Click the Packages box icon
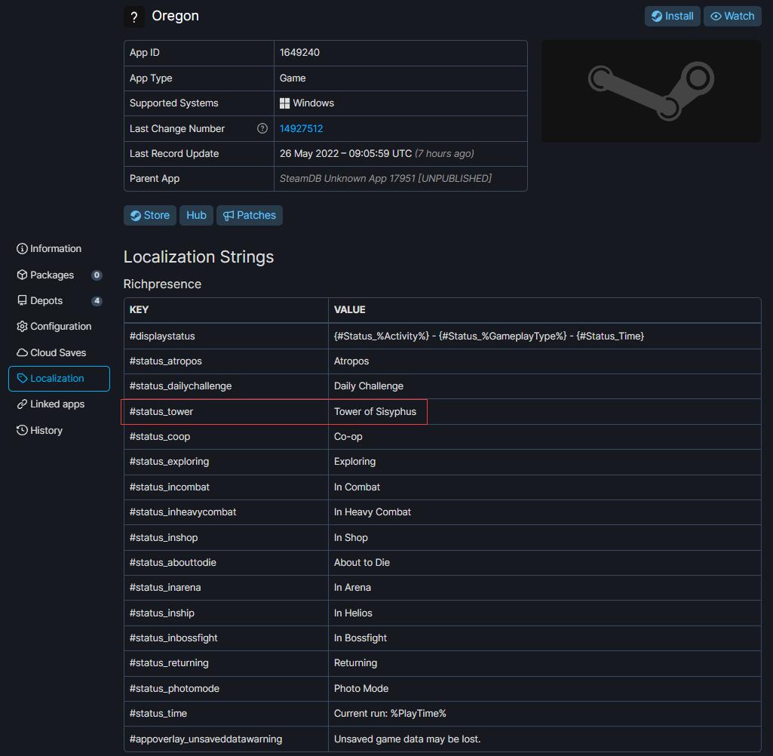 (22, 275)
